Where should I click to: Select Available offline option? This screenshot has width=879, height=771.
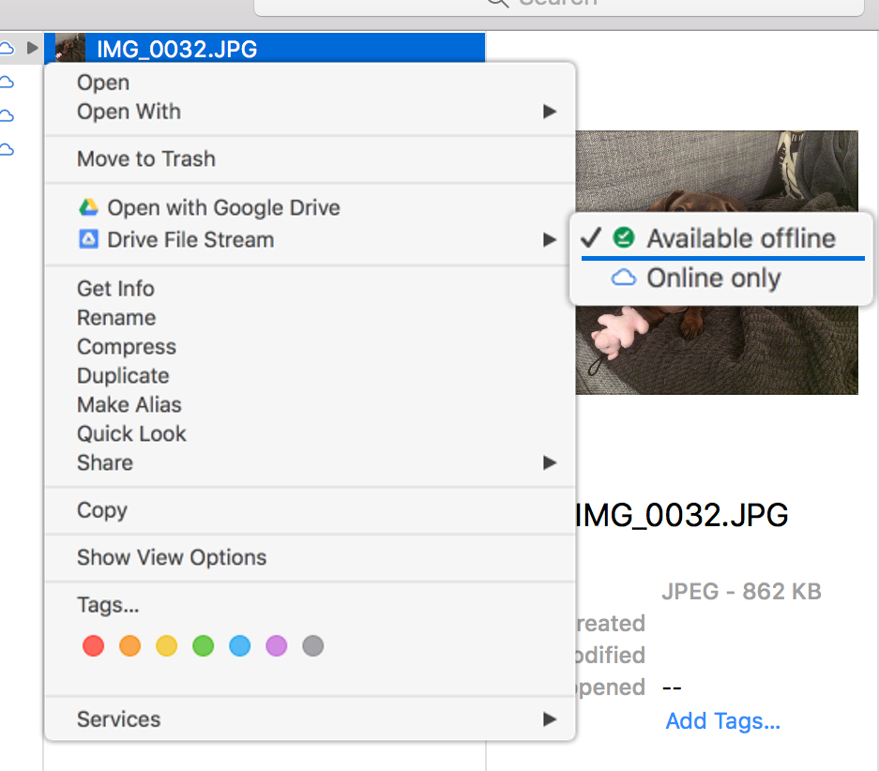740,237
